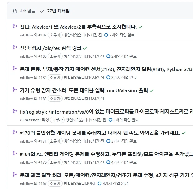Click green check status of oneUiVersion 출력 PR
This screenshot has width=193, height=189.
[x=152, y=91]
